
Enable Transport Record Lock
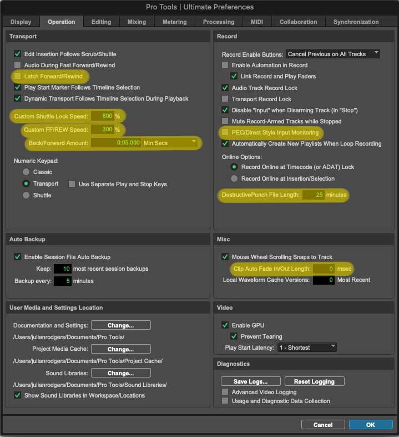click(225, 99)
